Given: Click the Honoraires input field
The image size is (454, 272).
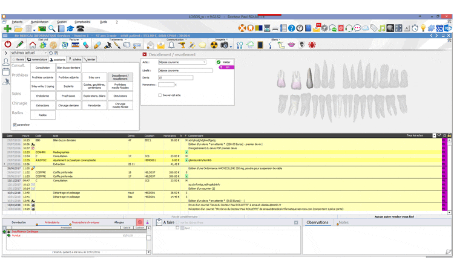Looking at the screenshot, I should tap(166, 85).
